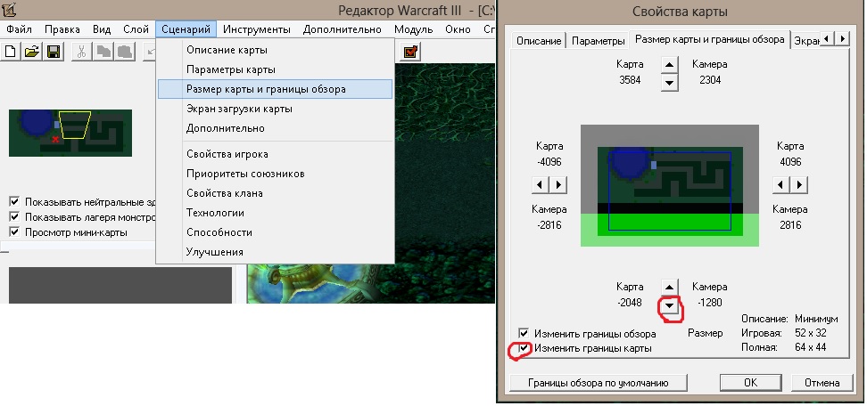Toggle Изменить границы карты checkbox

(524, 348)
